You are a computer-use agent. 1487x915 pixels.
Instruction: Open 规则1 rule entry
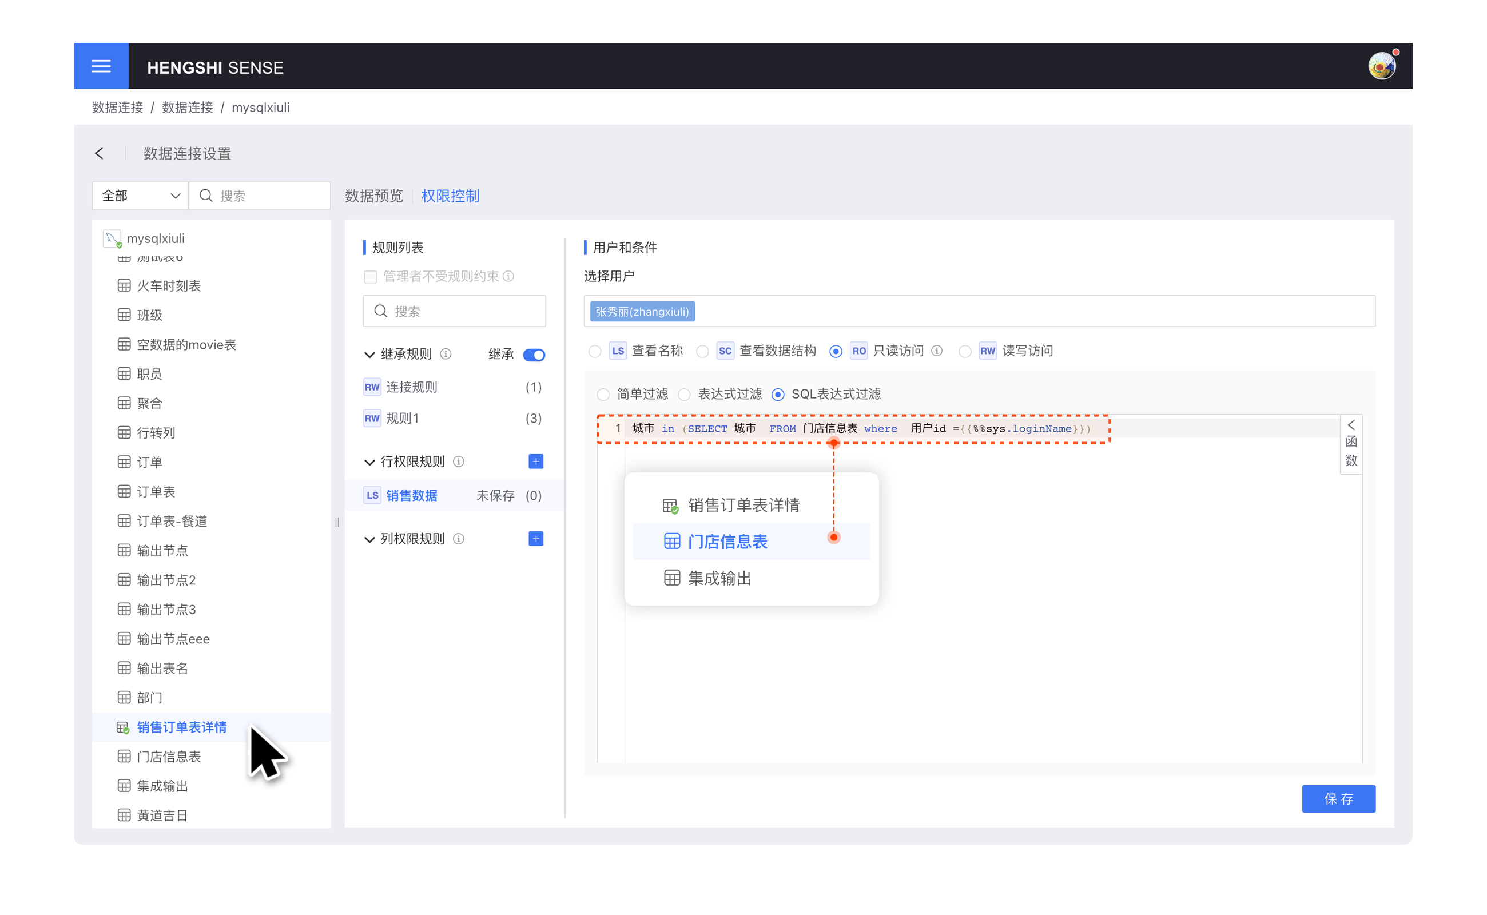point(454,418)
